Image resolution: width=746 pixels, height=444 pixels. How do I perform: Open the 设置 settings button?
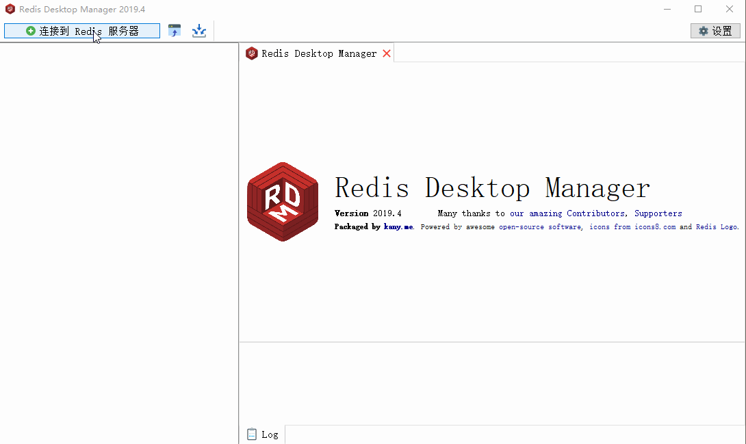(715, 31)
